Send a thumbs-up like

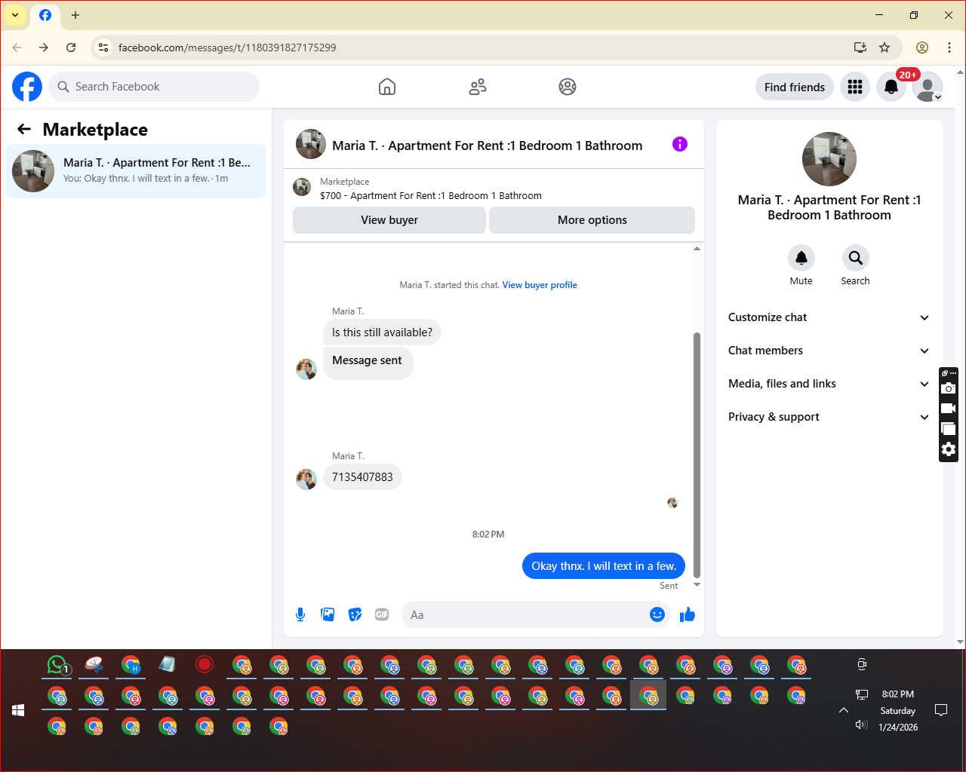pos(688,614)
